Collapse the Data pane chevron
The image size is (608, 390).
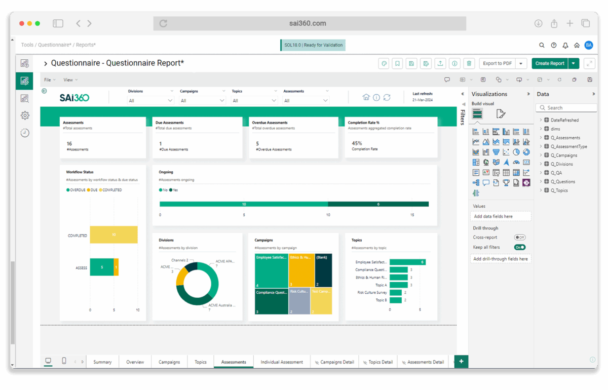tap(593, 94)
